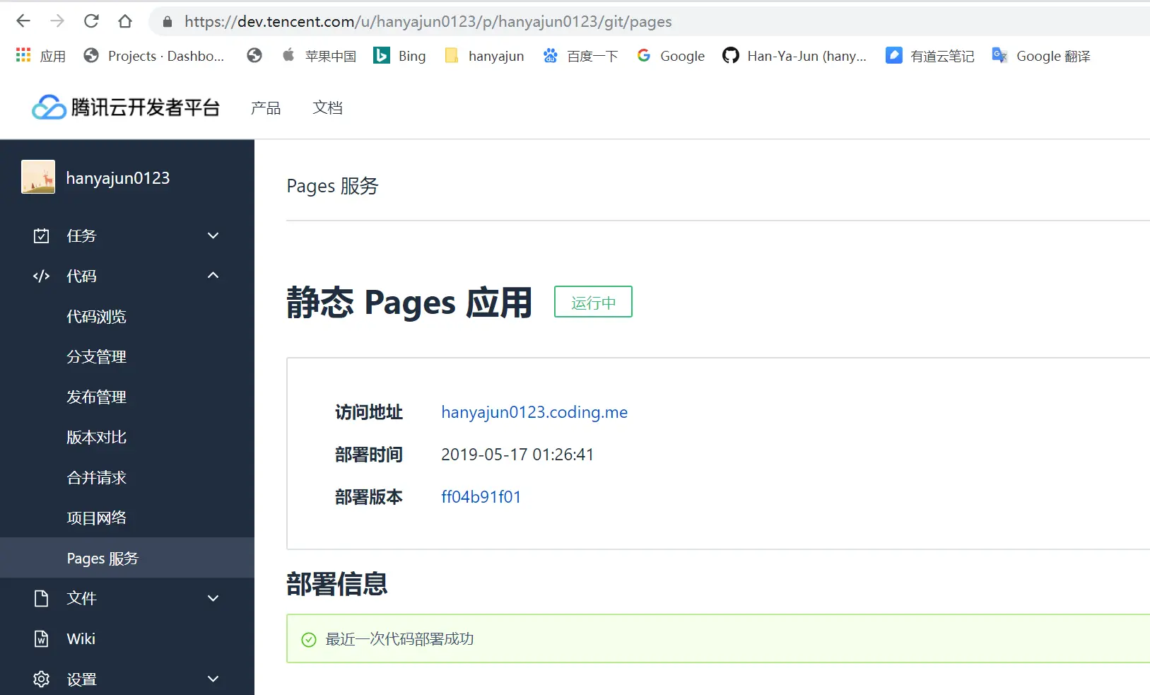Screen dimensions: 1150x695
Task: Open the 产品 top menu
Action: 266,108
